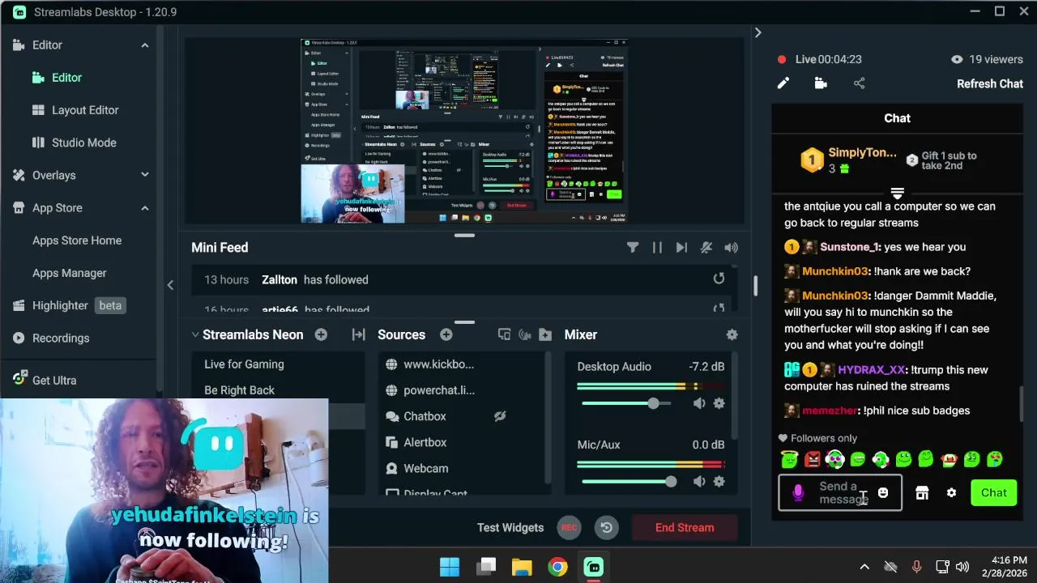Toggle Mini Feed alert muting bell
Viewport: 1037px width, 583px height.
pyautogui.click(x=706, y=248)
